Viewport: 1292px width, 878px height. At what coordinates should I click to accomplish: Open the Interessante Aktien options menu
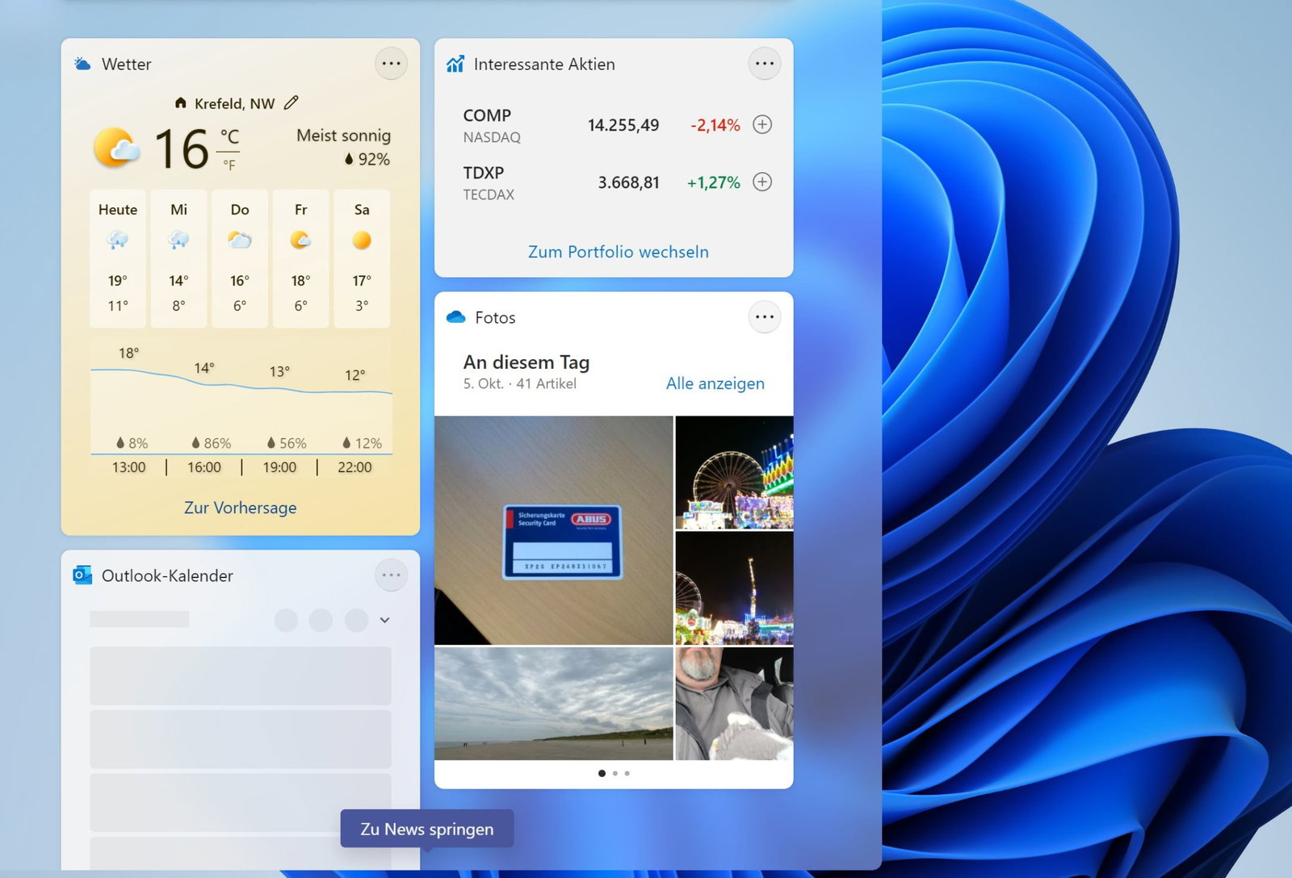(764, 64)
